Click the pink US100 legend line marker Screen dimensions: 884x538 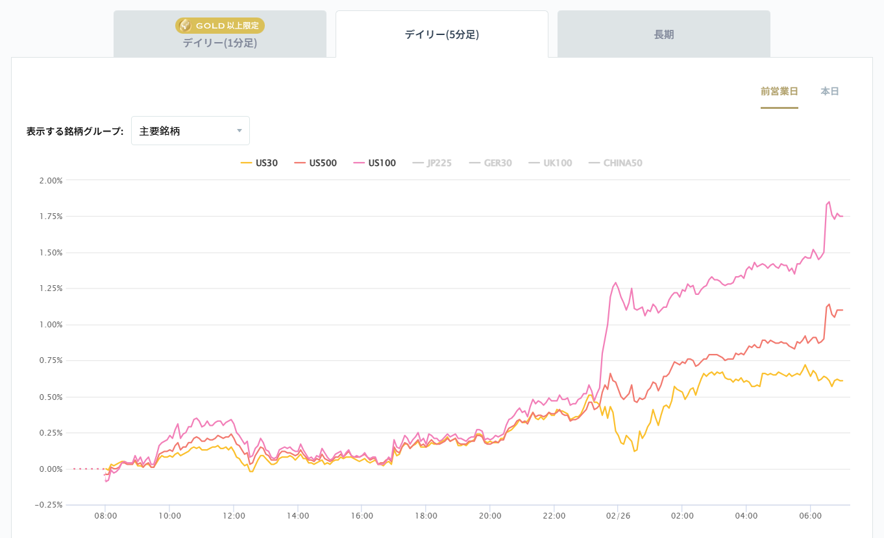point(358,163)
